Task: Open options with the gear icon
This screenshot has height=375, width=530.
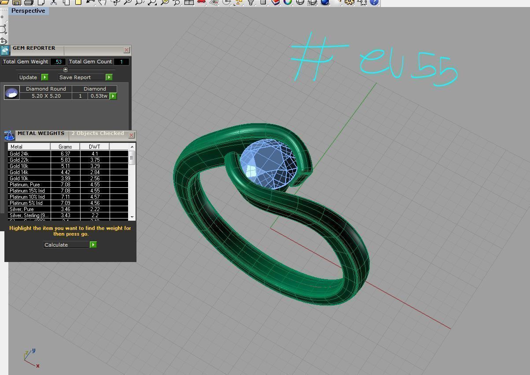Action: click(x=350, y=2)
